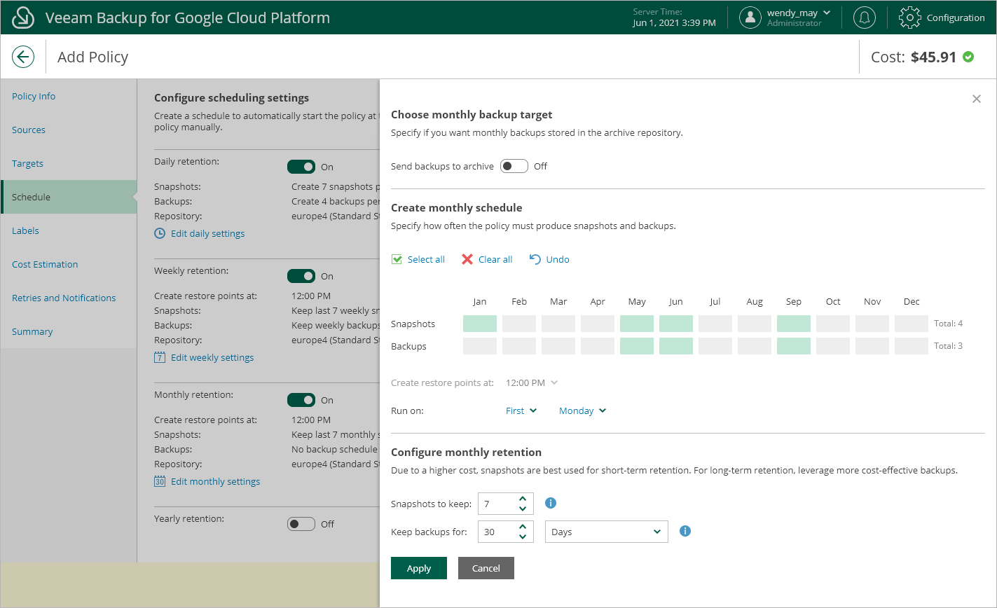Screen dimensions: 997x608
Task: Increase Snapshots to keep value
Action: 523,499
